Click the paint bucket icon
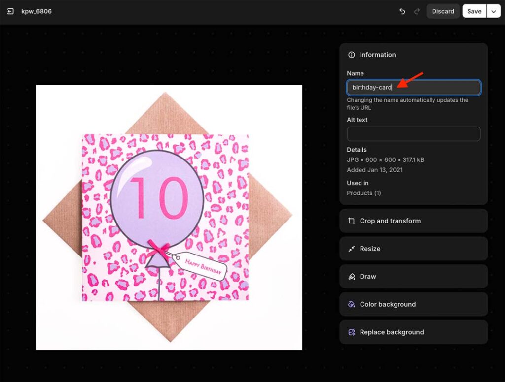This screenshot has height=382, width=505. point(351,304)
